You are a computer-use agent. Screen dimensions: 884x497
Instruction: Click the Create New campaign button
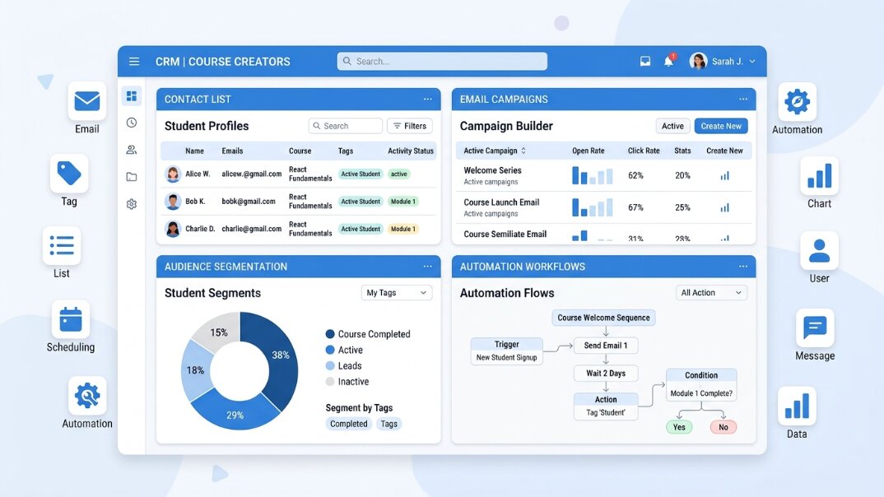(x=721, y=126)
